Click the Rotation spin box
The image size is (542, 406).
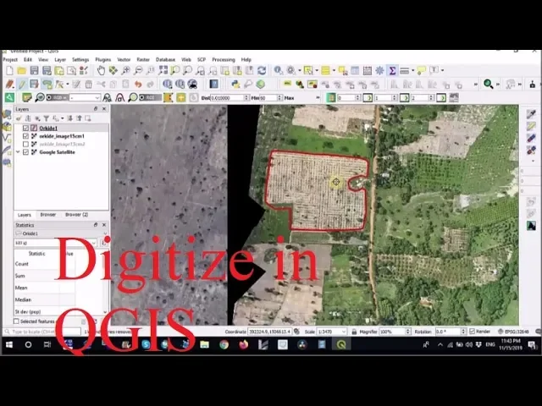(451, 332)
